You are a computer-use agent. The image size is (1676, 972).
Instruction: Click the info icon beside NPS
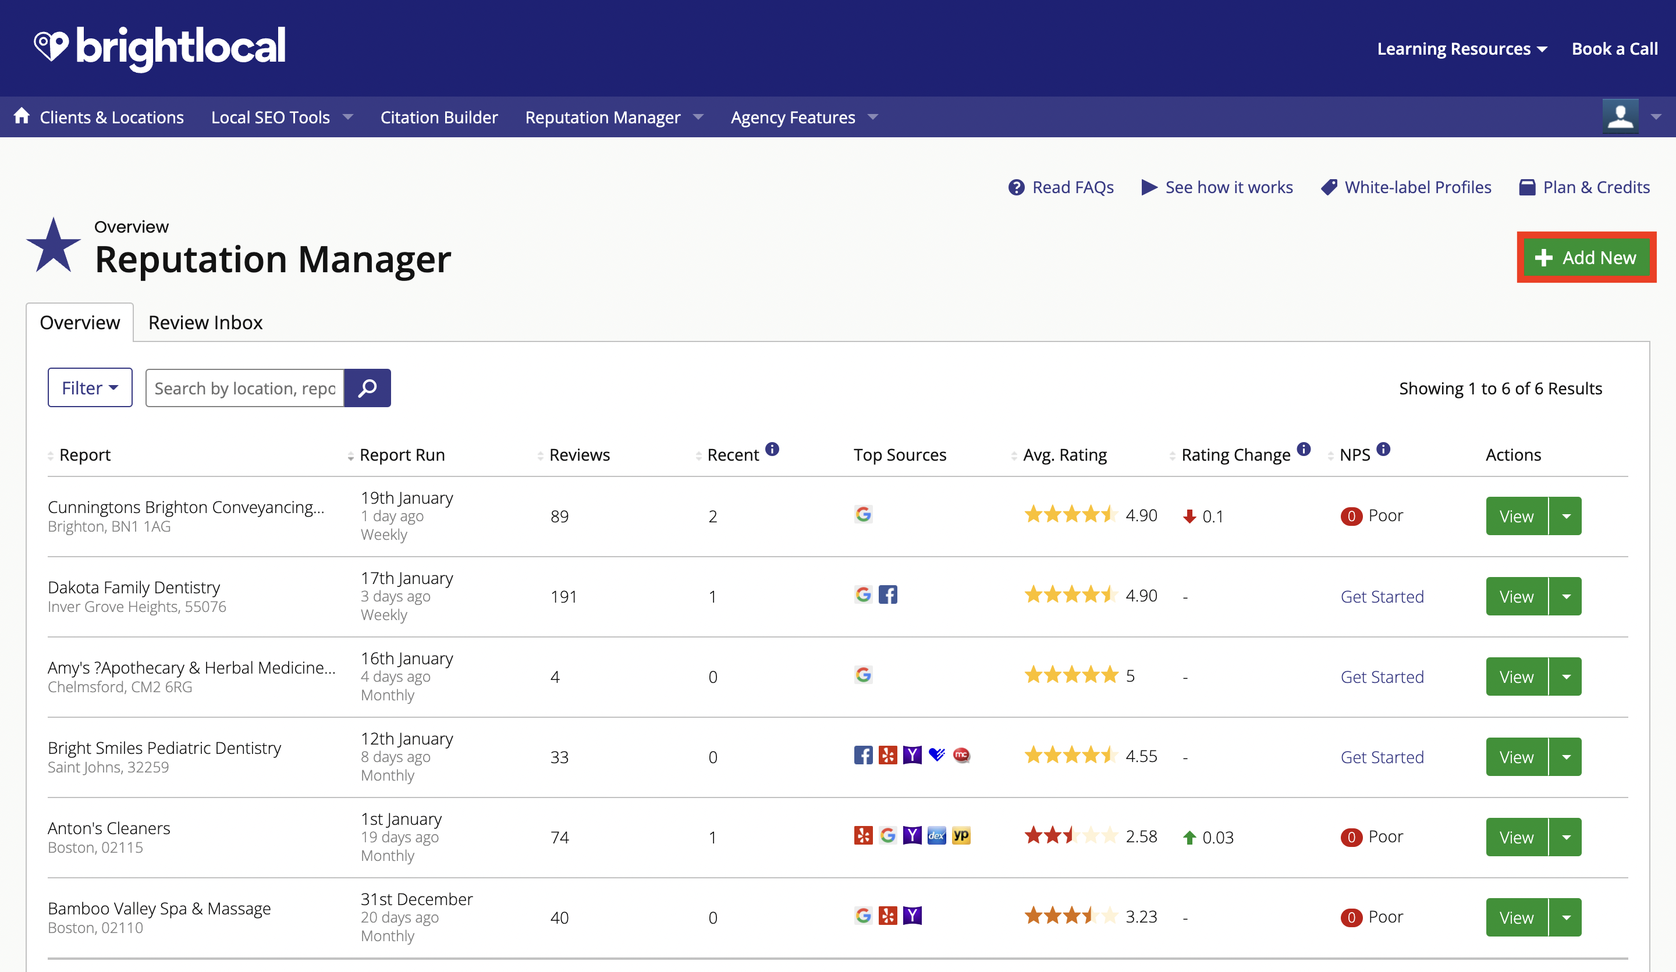1383,448
